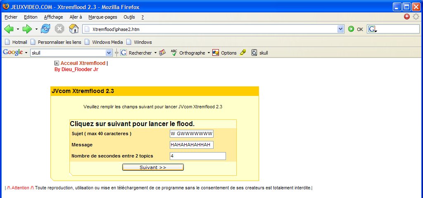Screen dimensions: 423x198
Task: Click the Sujet input field
Action: point(191,134)
